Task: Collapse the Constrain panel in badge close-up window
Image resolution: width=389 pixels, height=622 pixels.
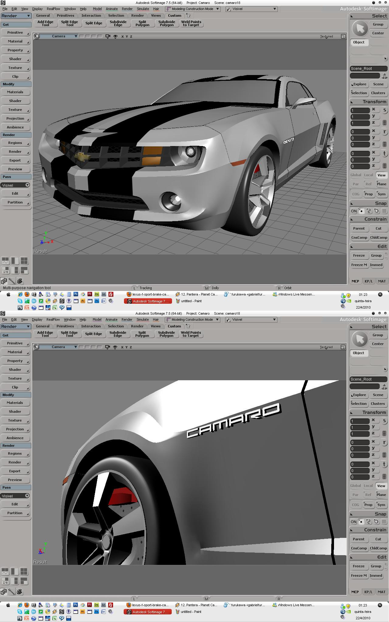Action: (x=352, y=530)
